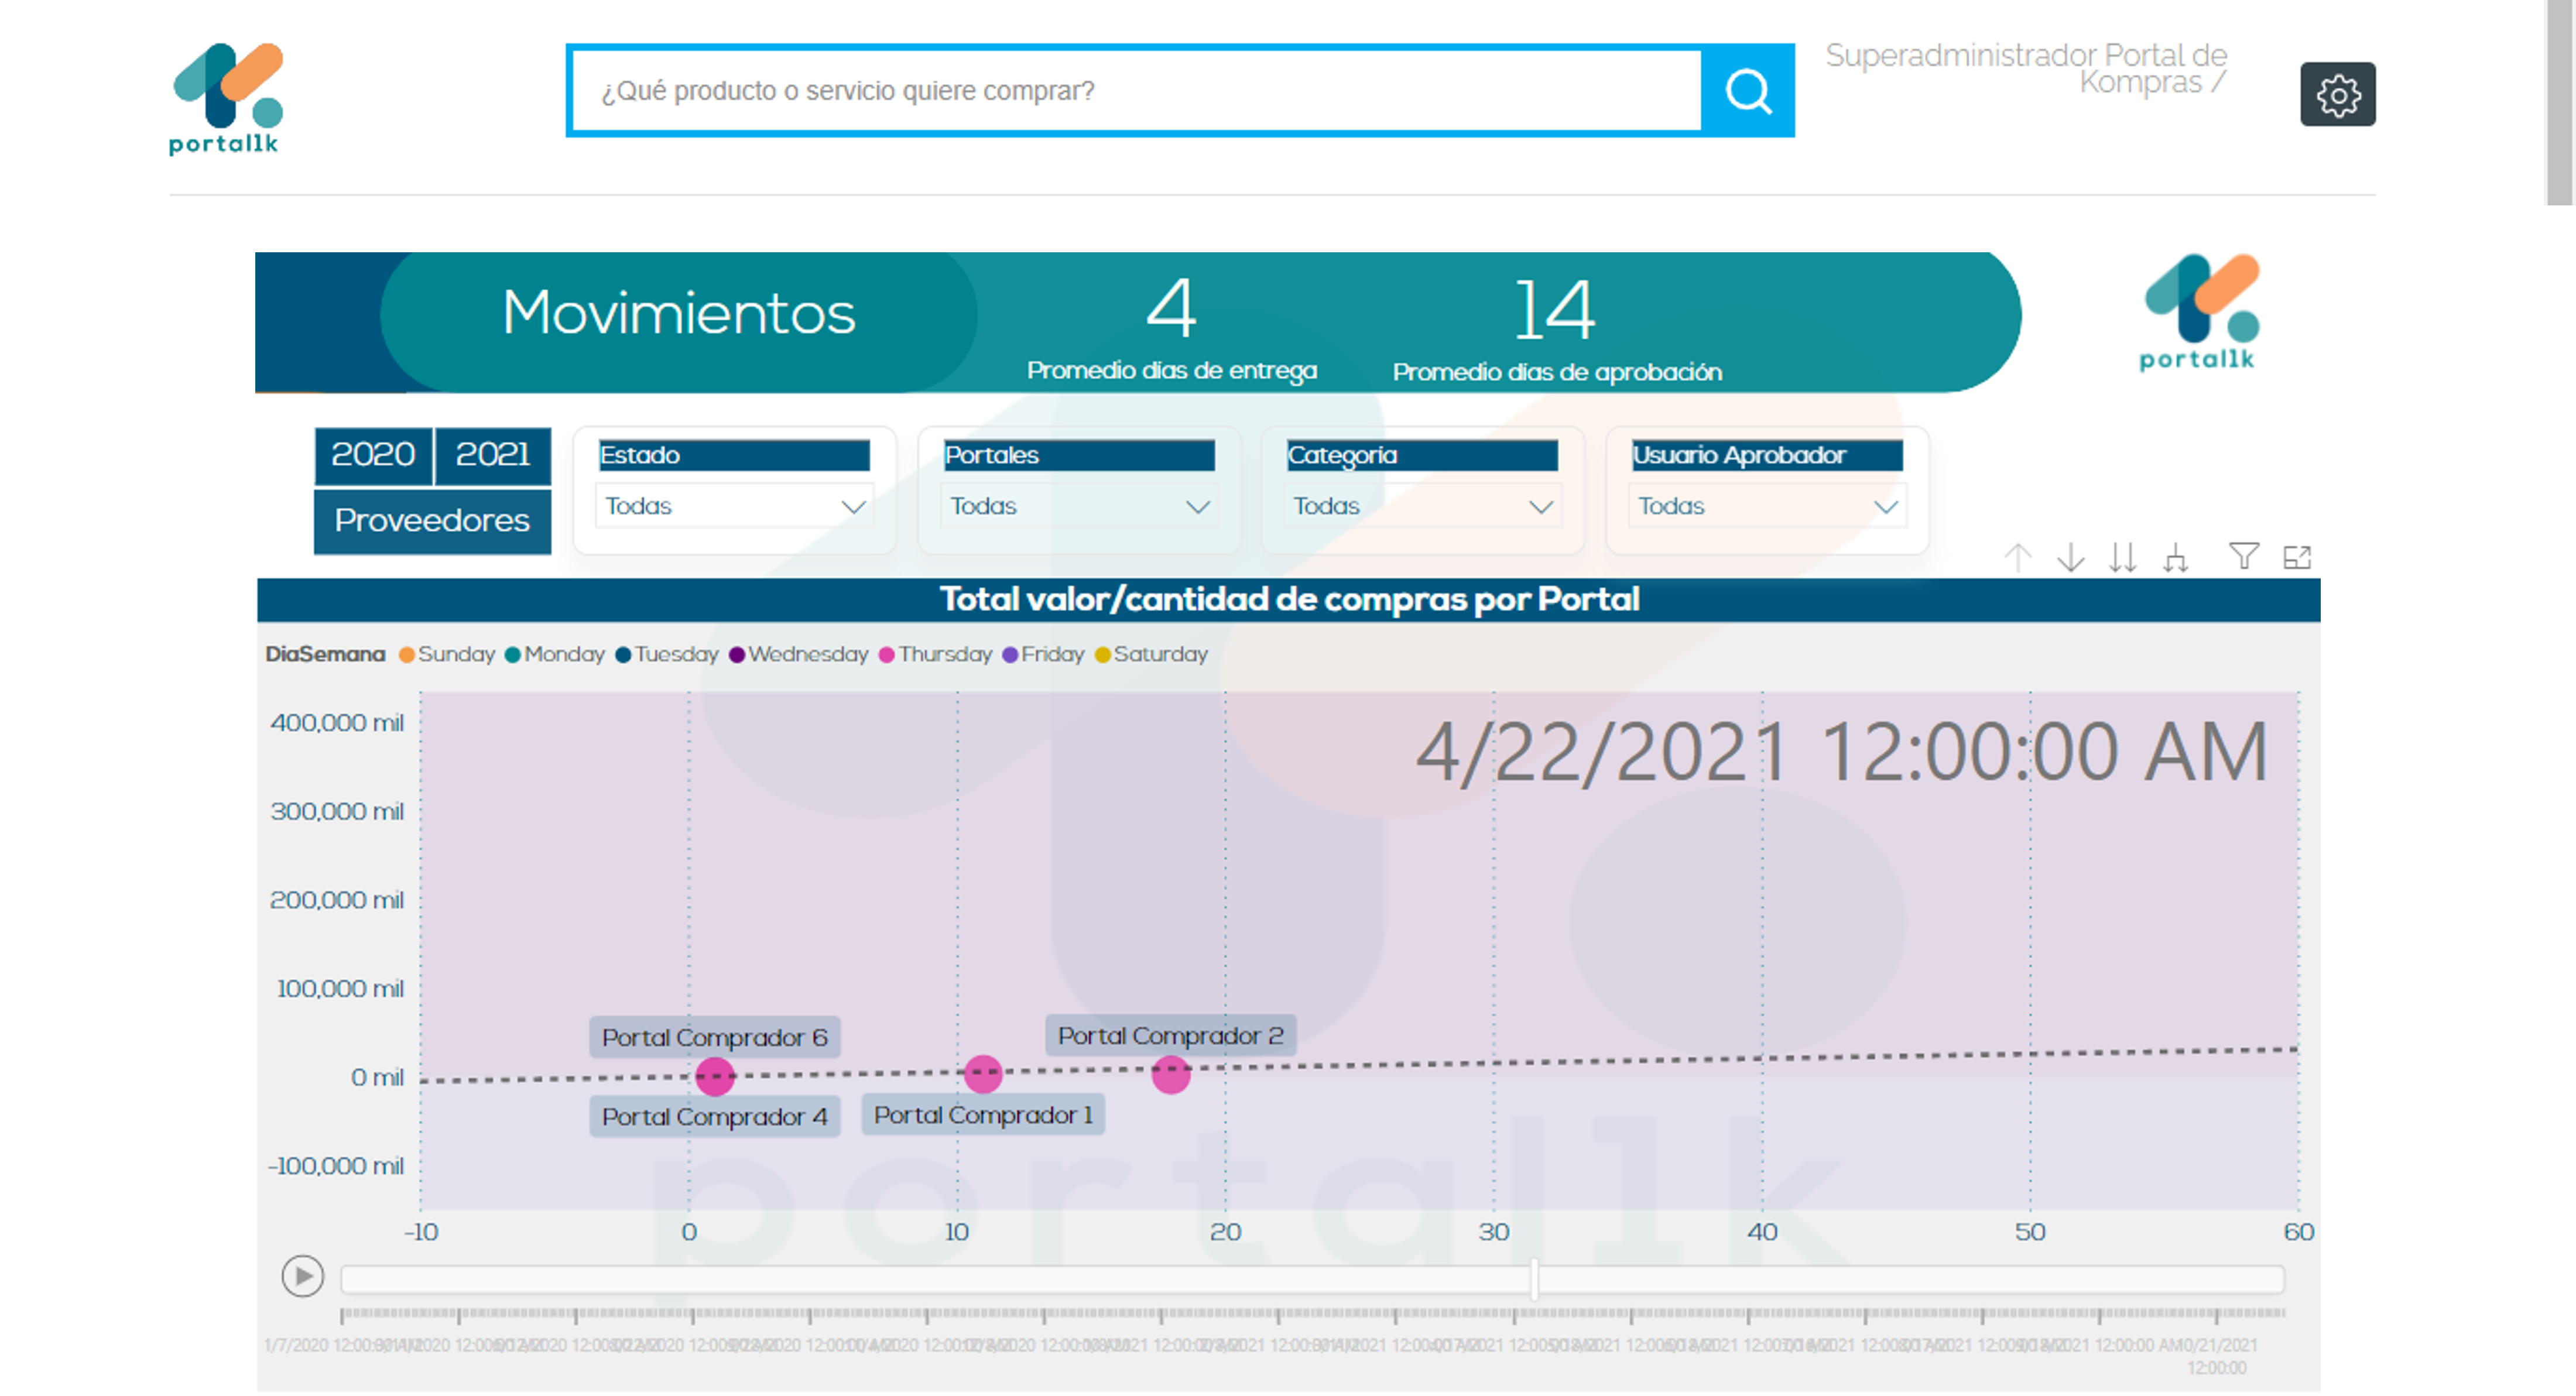
Task: Open chart in focus mode icon
Action: coord(2296,556)
